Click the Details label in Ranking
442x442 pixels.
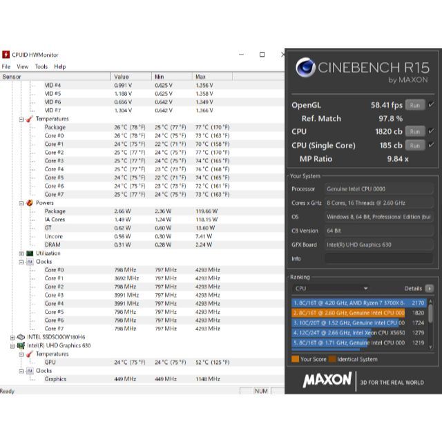[413, 289]
